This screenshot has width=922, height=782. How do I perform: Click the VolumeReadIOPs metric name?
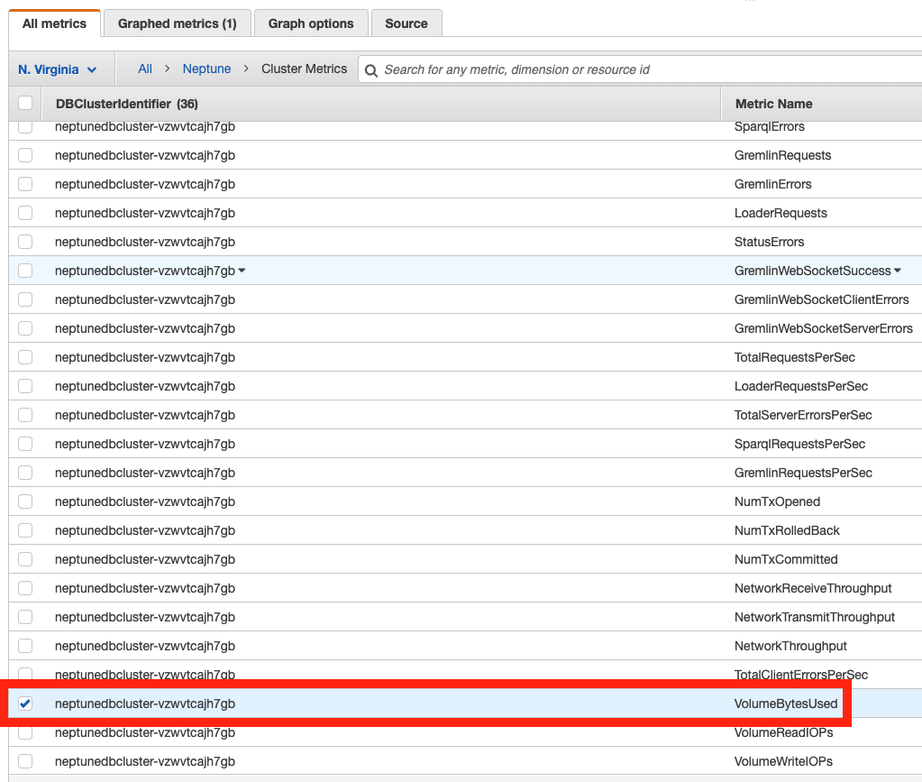[x=784, y=732]
